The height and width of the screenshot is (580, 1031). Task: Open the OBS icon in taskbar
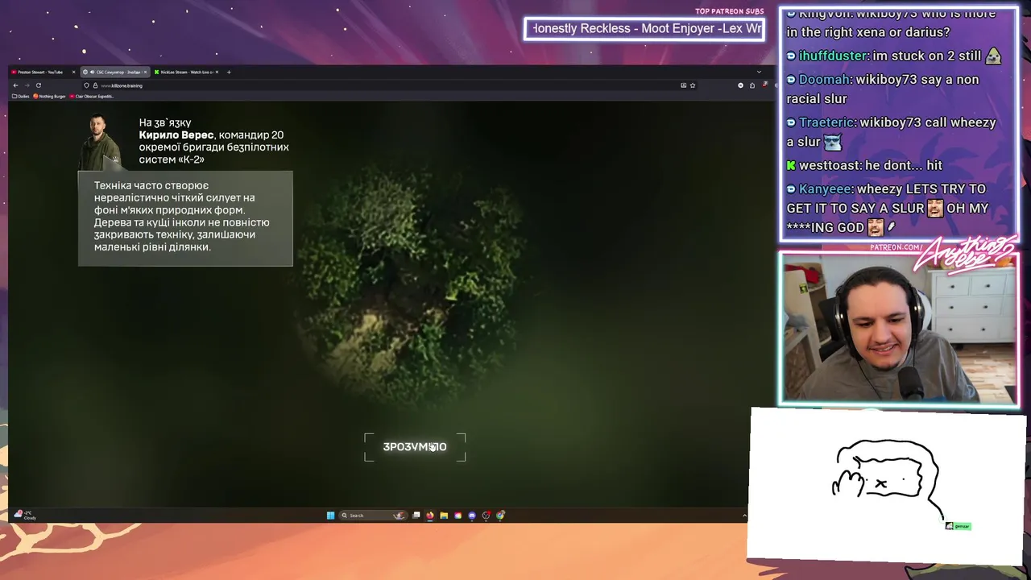(x=487, y=516)
